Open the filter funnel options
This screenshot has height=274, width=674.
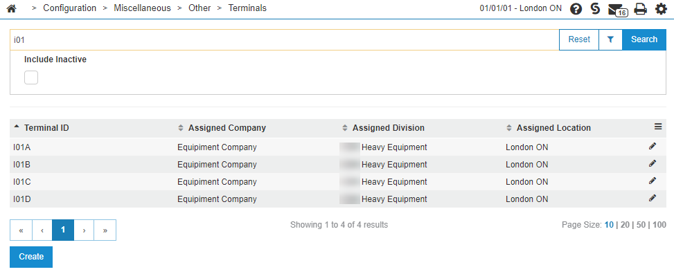pos(610,39)
